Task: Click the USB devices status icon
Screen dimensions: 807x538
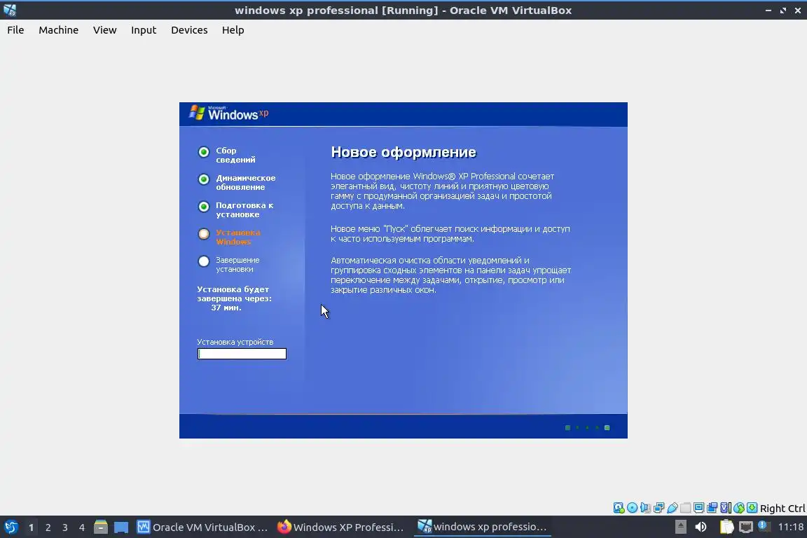Action: (672, 508)
